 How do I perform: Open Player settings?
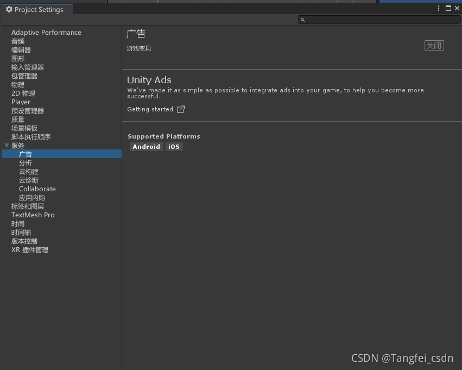[x=21, y=102]
